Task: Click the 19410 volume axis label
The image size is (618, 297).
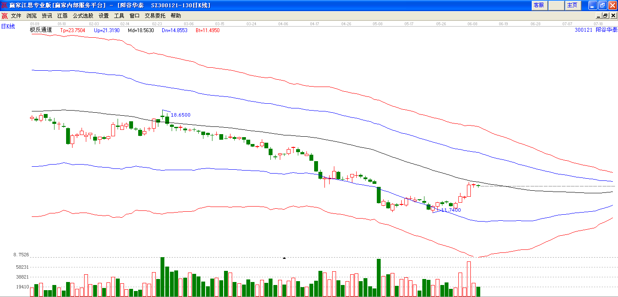Action: [22, 287]
